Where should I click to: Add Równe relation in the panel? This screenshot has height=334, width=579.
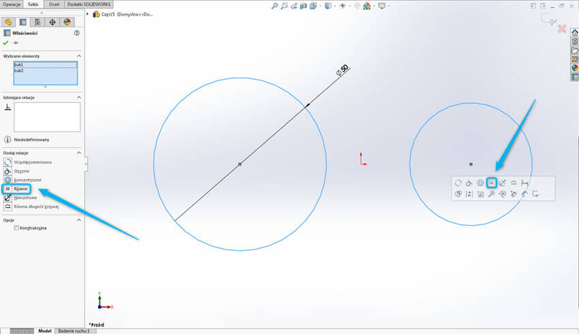[x=16, y=189]
